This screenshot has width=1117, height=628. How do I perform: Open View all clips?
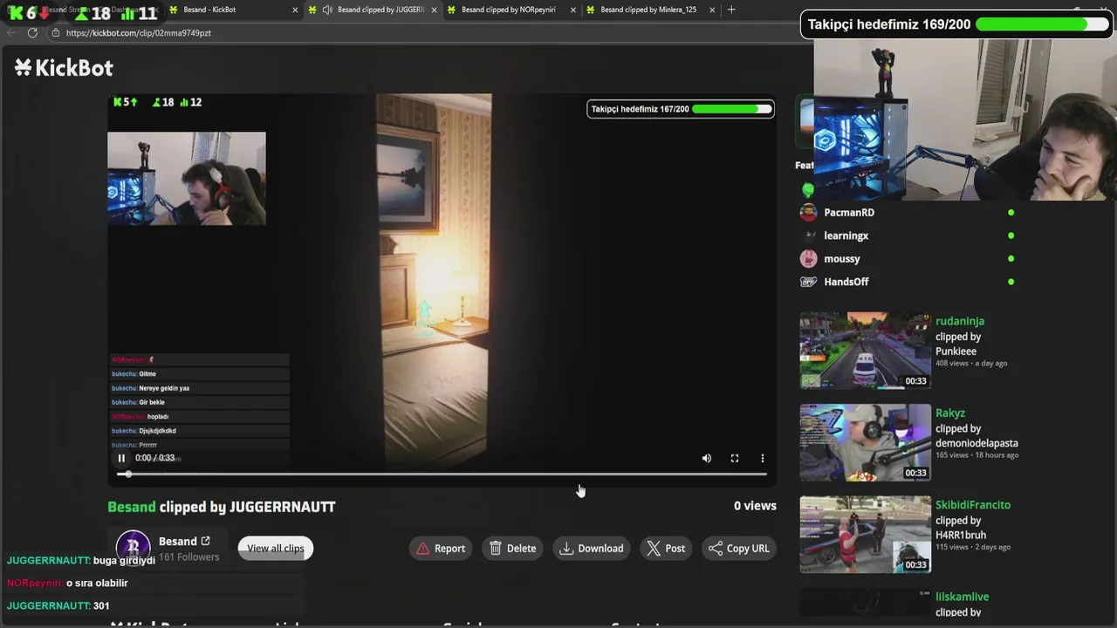click(x=275, y=548)
